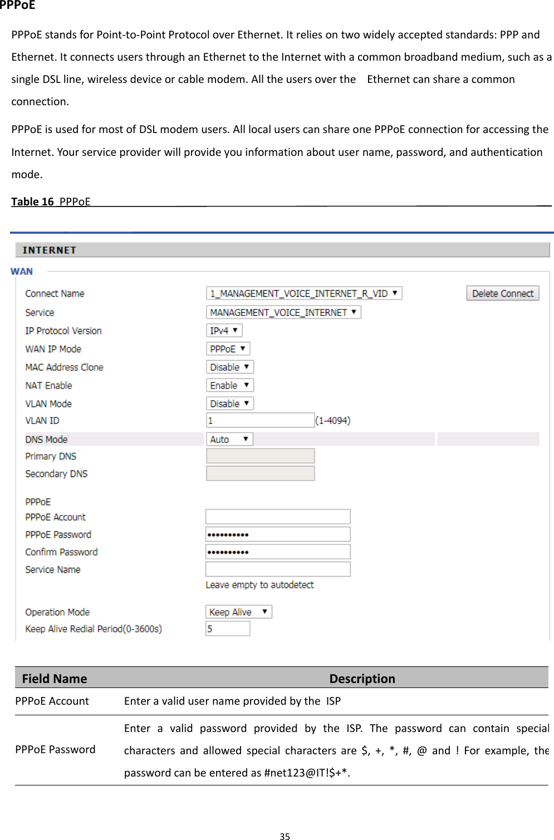Click inside the VLAN ID input field

tap(259, 420)
